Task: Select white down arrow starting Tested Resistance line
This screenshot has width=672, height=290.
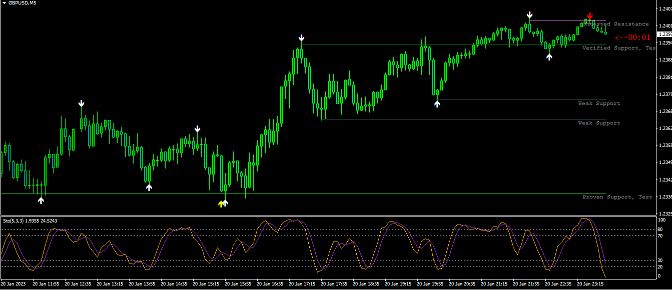Action: (529, 14)
